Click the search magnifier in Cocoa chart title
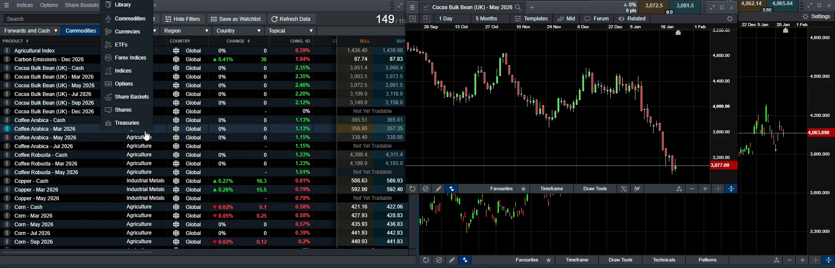The width and height of the screenshot is (835, 268). click(518, 7)
